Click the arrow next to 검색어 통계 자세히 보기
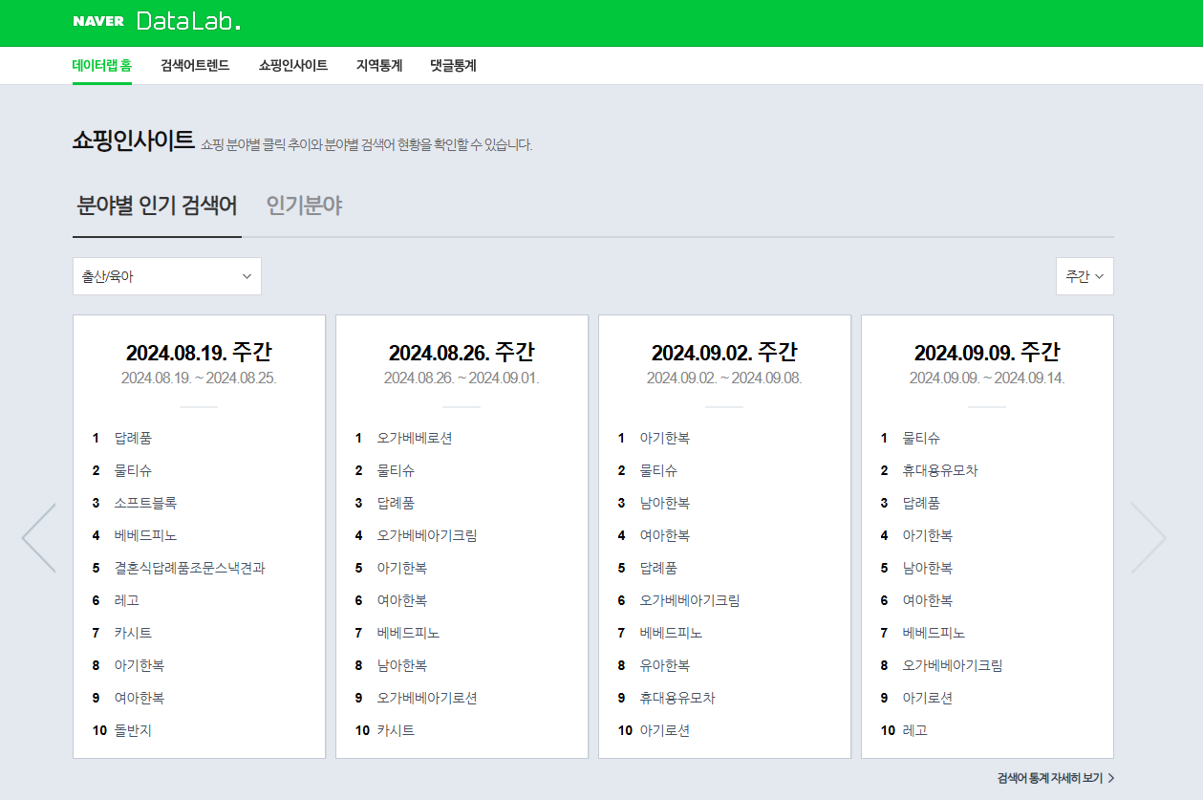Viewport: 1203px width, 800px height. point(1111,779)
